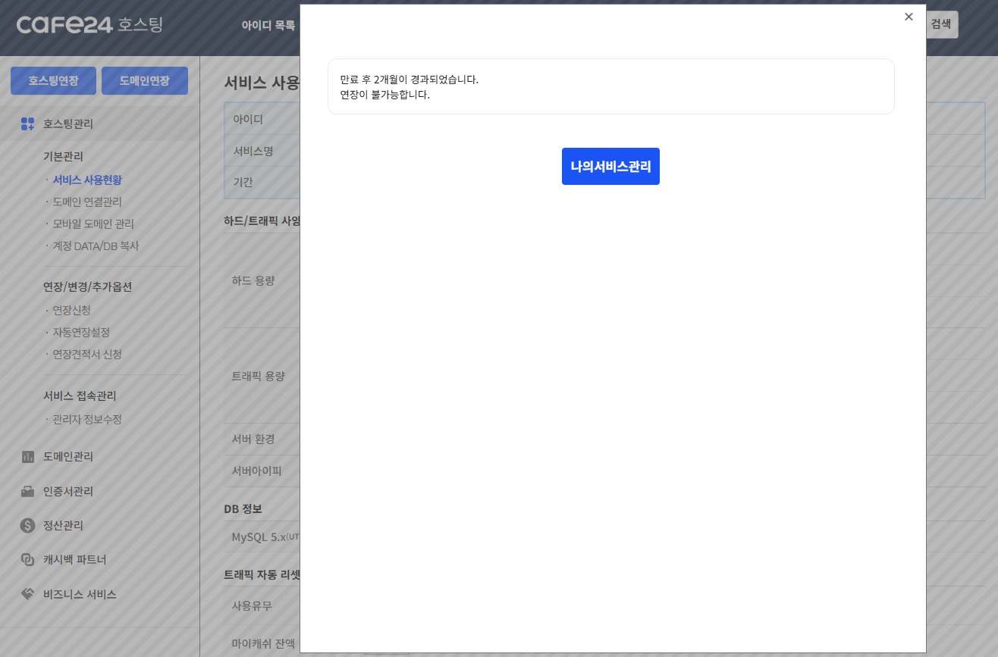998x657 pixels.
Task: Select 서비스 사용현황 in the sidebar
Action: 87,180
